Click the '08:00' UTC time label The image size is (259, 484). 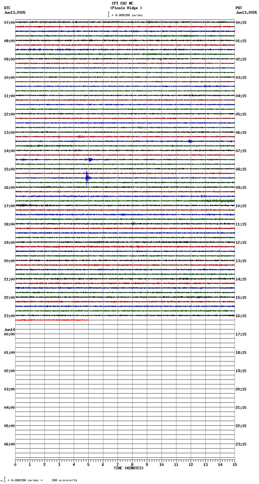pyautogui.click(x=9, y=41)
